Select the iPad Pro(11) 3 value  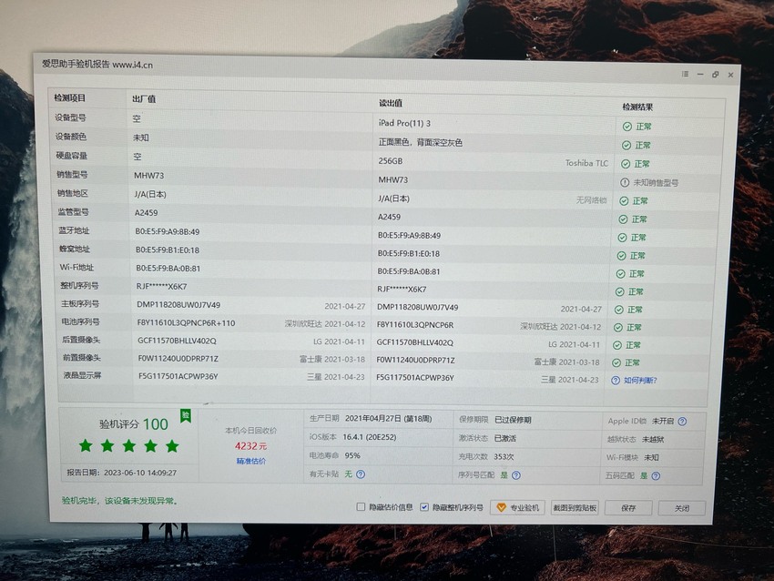pos(404,123)
